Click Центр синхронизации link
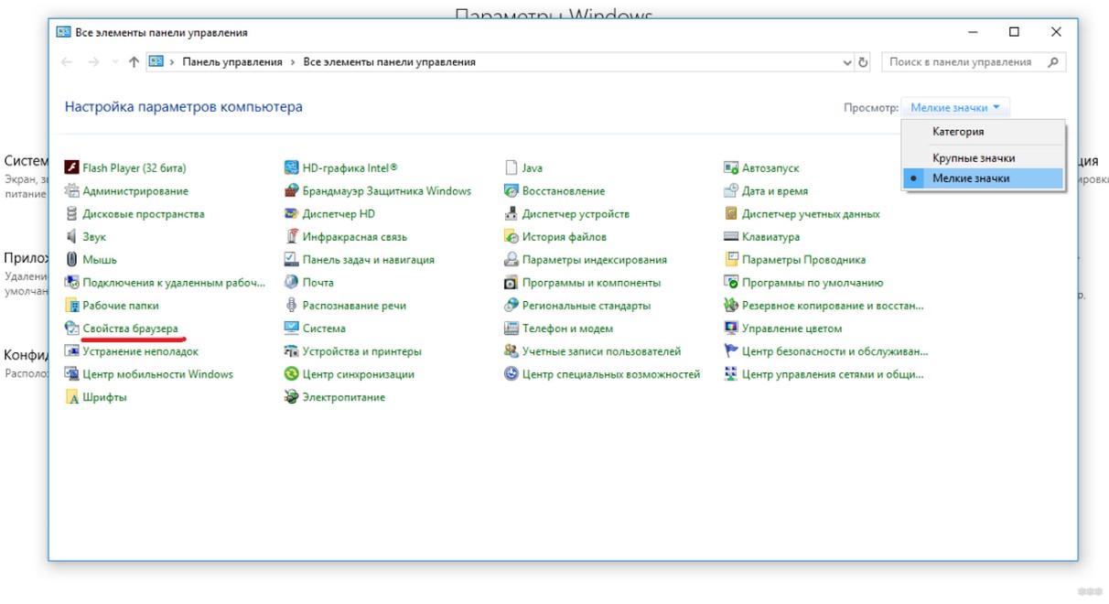The width and height of the screenshot is (1109, 604). point(359,374)
